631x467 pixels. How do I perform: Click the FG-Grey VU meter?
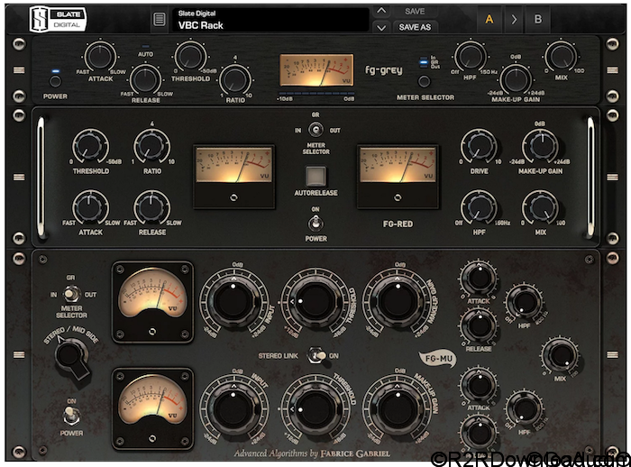316,70
